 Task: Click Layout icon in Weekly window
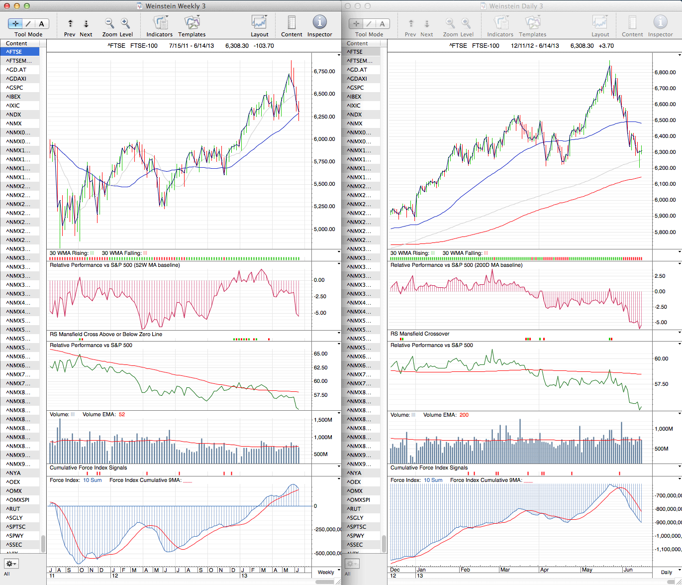click(x=259, y=23)
